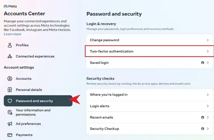The image size is (214, 140).
Task: Open Login alerts chevron
Action: click(208, 106)
